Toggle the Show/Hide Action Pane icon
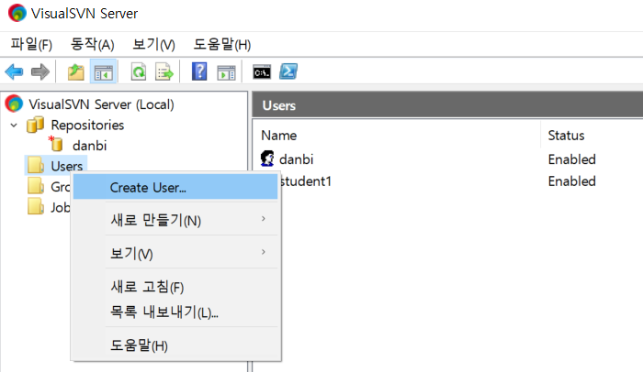The image size is (643, 372). 226,72
